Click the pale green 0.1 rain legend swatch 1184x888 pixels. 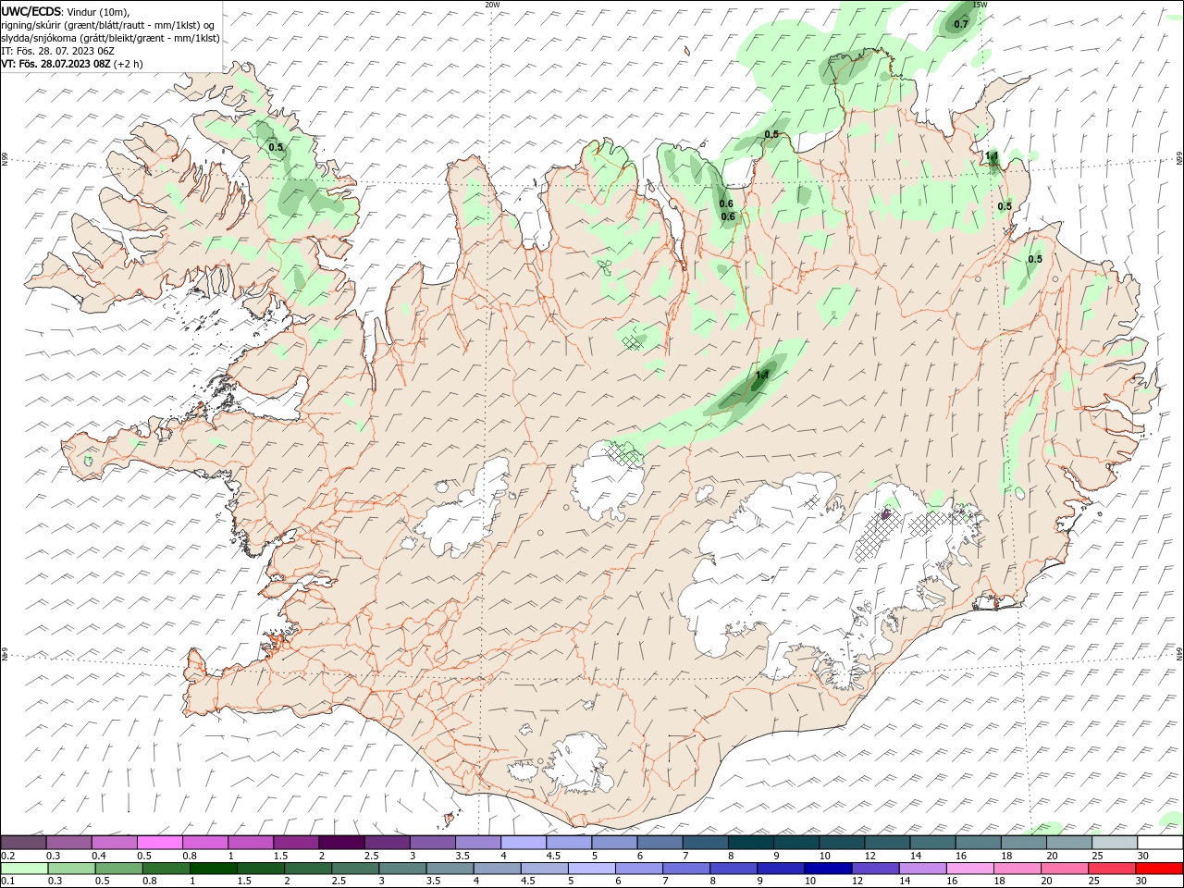[24, 869]
